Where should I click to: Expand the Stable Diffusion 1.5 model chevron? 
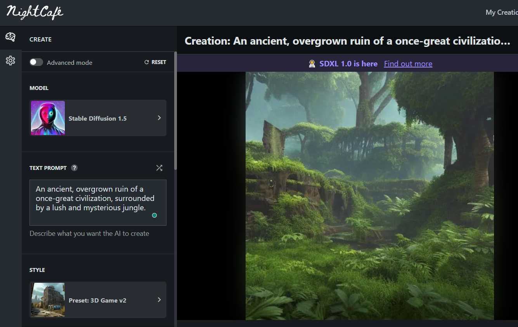point(159,118)
